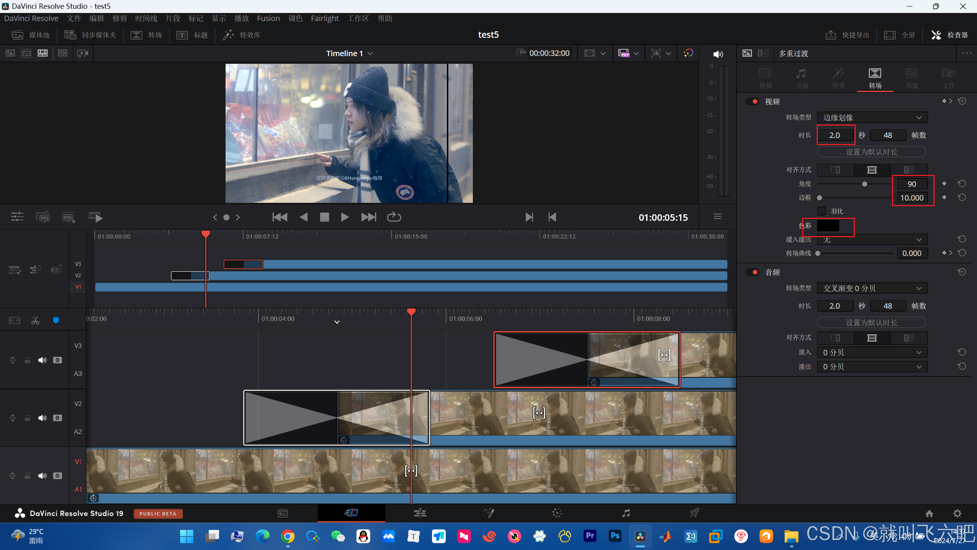Click video 设置为默认时长 button
The width and height of the screenshot is (977, 550).
(871, 152)
